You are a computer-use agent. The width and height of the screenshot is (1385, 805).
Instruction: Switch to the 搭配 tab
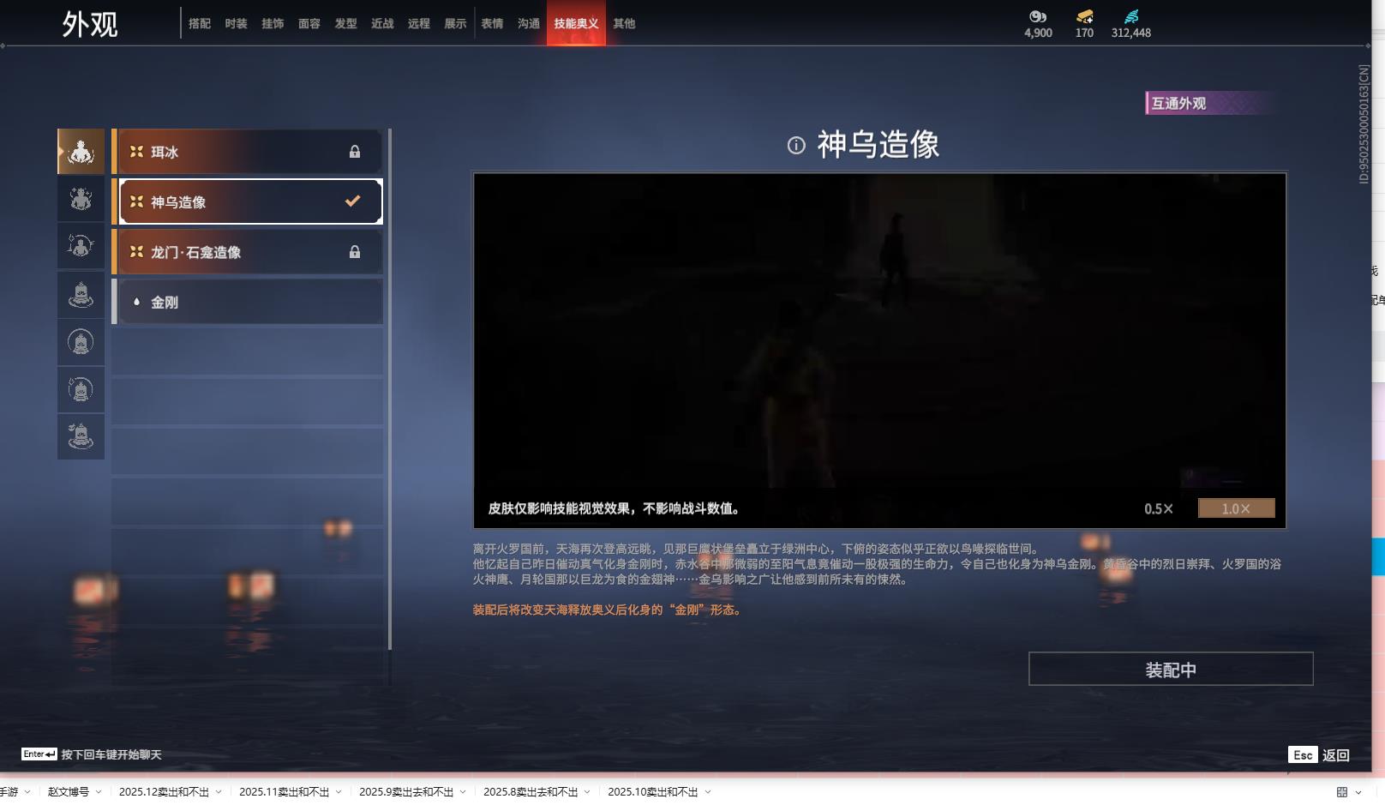(x=200, y=24)
